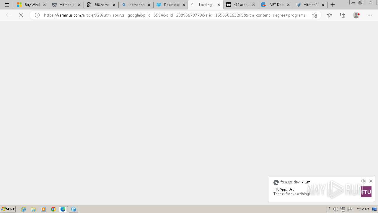Open notification settings gear for ftuapps.dev

click(x=364, y=181)
